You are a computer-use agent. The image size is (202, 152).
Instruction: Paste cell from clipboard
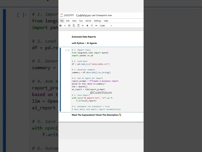[78, 26]
